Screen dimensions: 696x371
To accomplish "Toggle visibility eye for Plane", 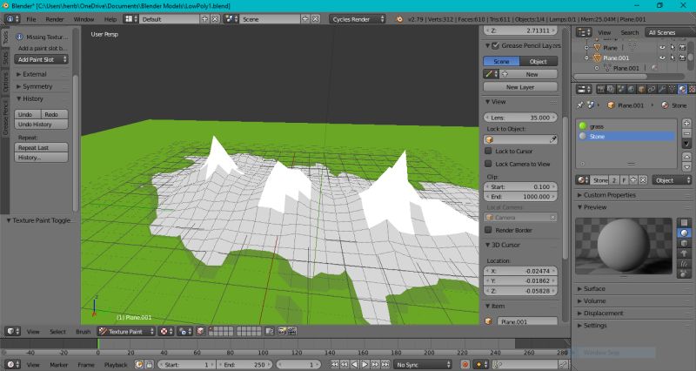I will point(662,47).
